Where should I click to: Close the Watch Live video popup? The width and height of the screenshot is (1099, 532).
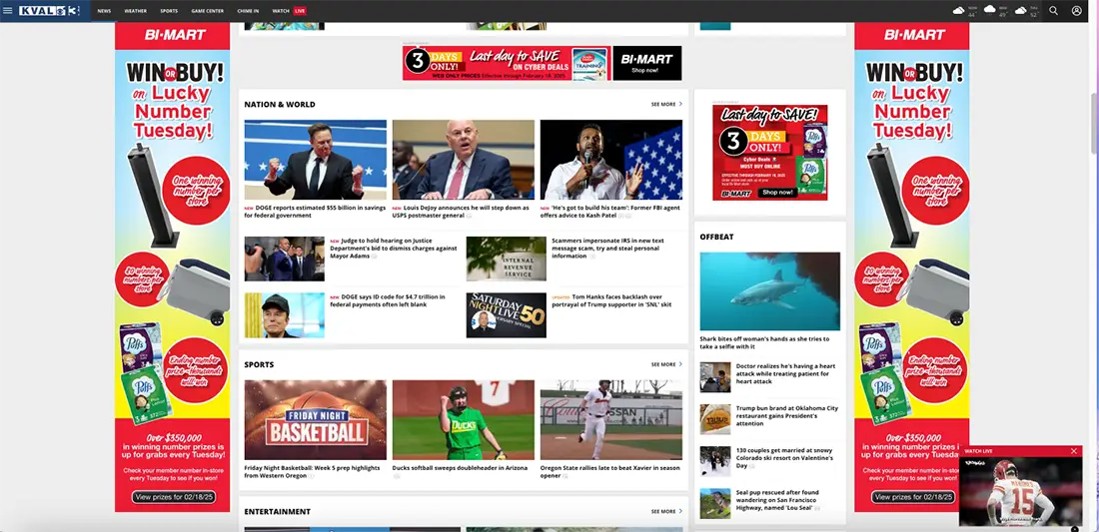click(x=1074, y=451)
